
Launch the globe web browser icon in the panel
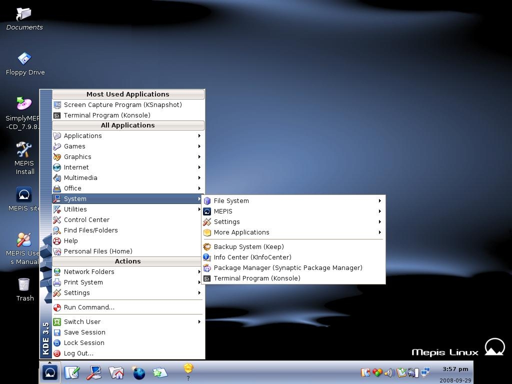coord(138,372)
